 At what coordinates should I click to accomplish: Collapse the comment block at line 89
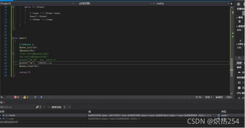pos(13,54)
